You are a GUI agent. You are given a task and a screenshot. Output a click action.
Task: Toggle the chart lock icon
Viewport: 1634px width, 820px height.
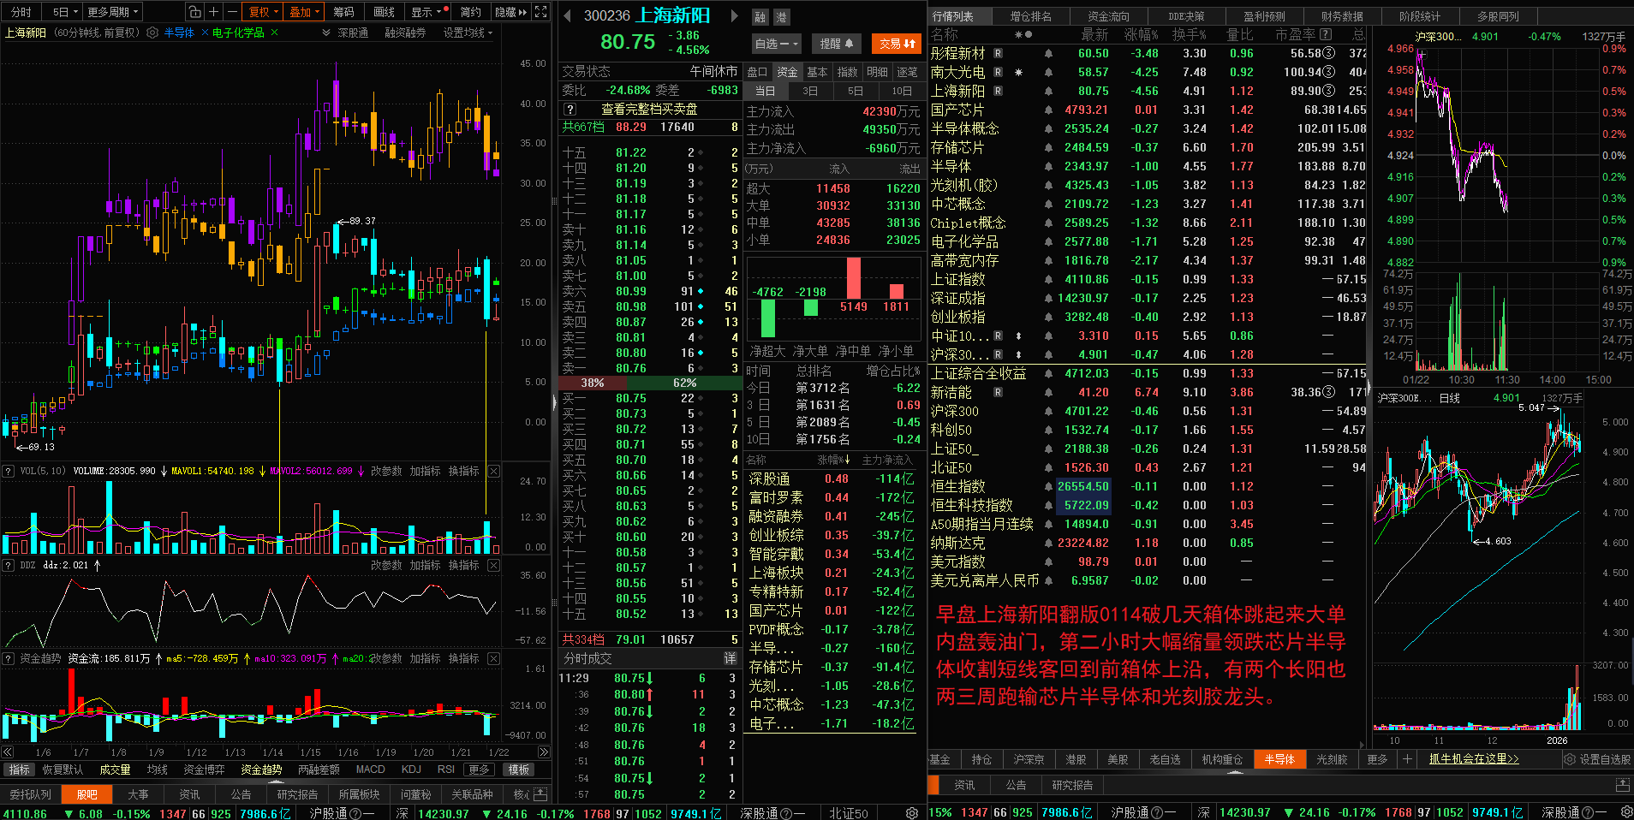point(195,12)
